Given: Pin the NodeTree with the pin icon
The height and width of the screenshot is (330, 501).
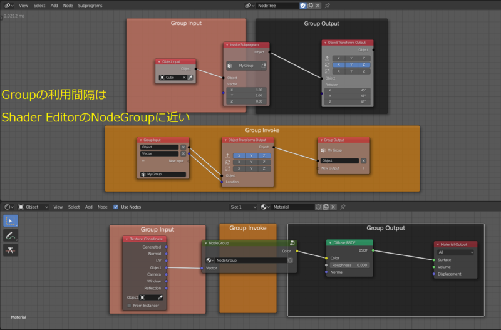Looking at the screenshot, I should coord(327,6).
